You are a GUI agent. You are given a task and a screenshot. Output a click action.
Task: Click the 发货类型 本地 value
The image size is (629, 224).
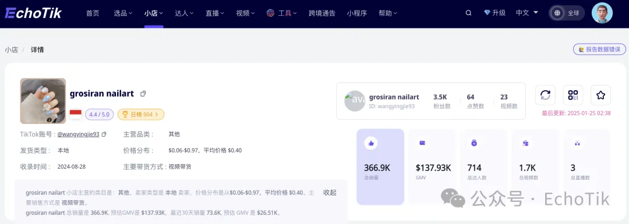coord(63,151)
